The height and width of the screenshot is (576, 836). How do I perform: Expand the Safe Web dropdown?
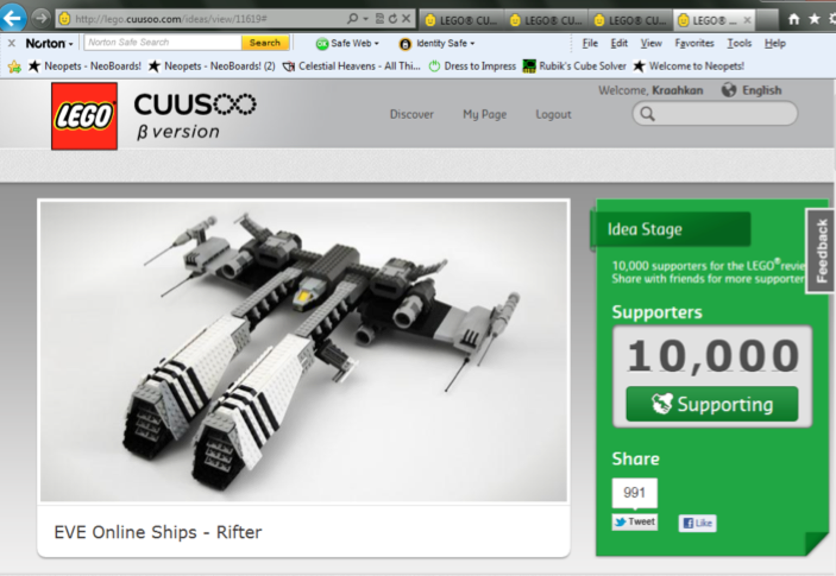click(348, 43)
